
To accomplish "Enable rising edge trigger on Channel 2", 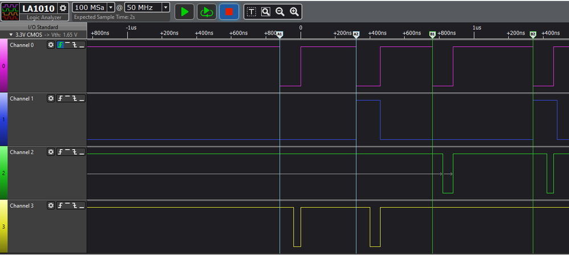I will (x=60, y=152).
